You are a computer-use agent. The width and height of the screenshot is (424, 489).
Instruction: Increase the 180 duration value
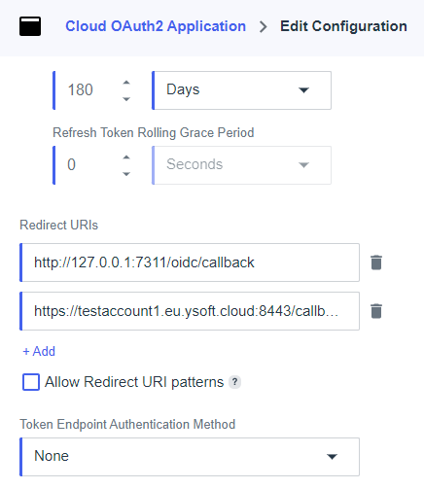[x=126, y=83]
